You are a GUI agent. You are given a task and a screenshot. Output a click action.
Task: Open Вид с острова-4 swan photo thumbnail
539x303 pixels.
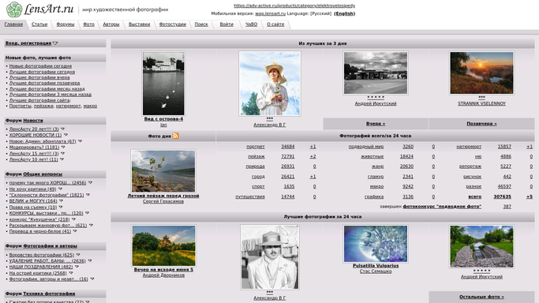click(163, 84)
